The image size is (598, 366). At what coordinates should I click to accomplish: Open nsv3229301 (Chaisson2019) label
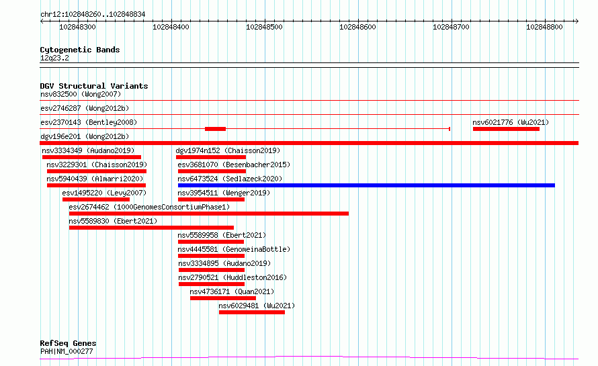pos(97,165)
